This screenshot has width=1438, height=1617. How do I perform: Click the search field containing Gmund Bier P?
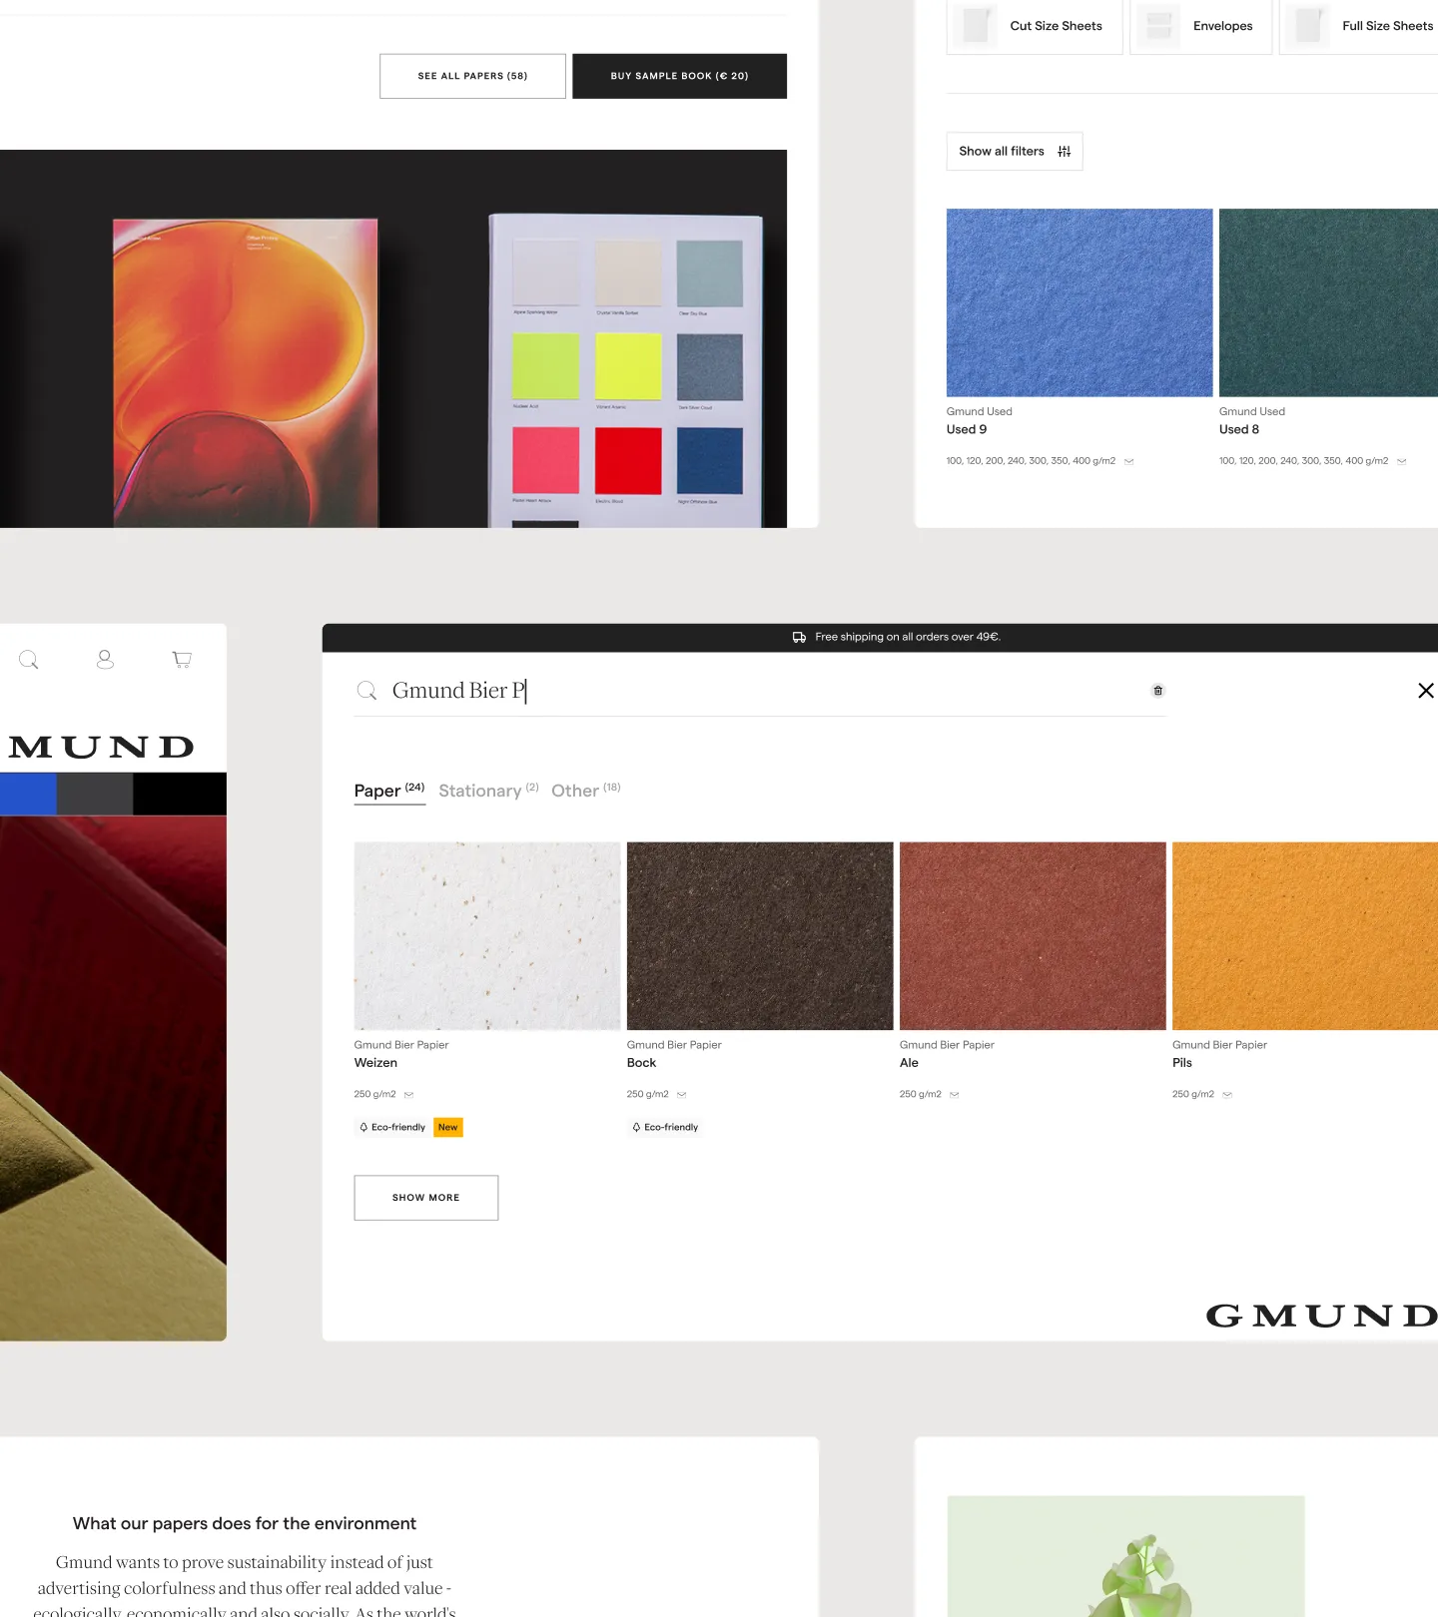[760, 691]
